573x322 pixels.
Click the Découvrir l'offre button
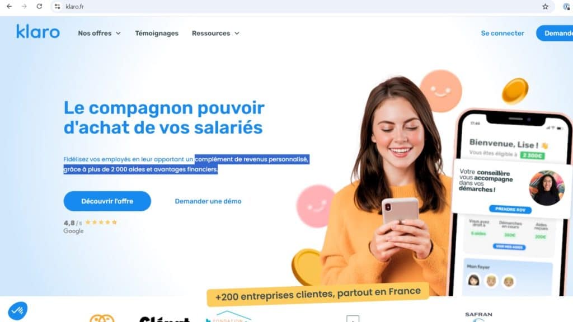click(x=107, y=201)
